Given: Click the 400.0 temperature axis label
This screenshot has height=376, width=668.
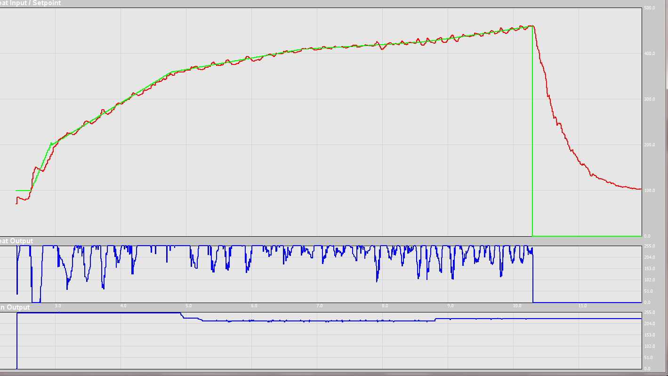Looking at the screenshot, I should click(649, 54).
